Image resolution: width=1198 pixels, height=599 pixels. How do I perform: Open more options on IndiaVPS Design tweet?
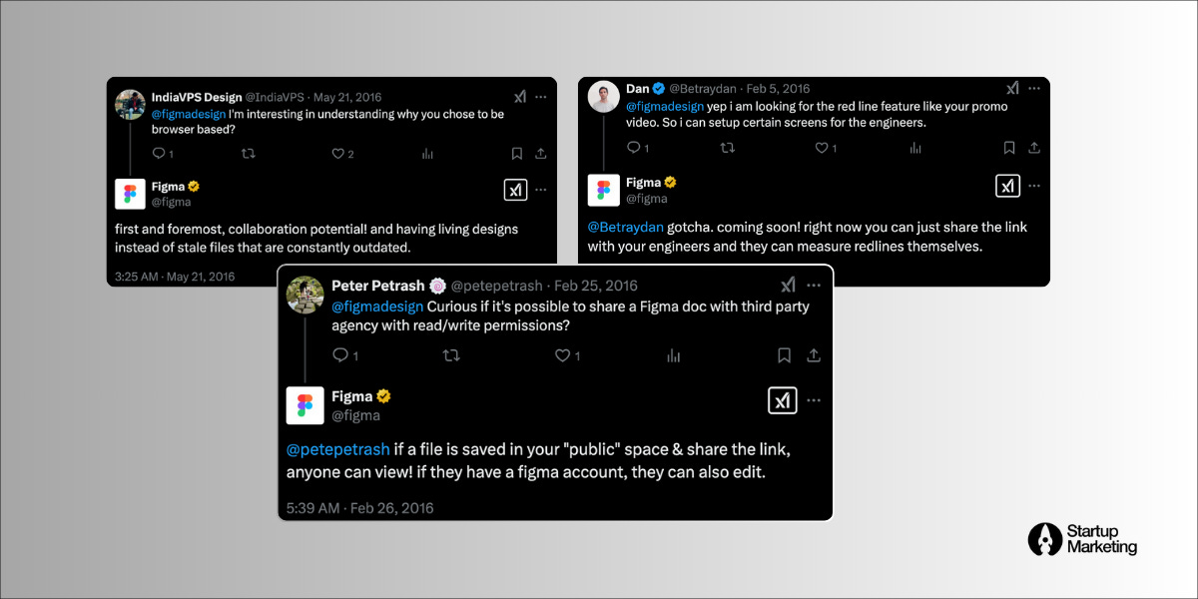pyautogui.click(x=540, y=97)
